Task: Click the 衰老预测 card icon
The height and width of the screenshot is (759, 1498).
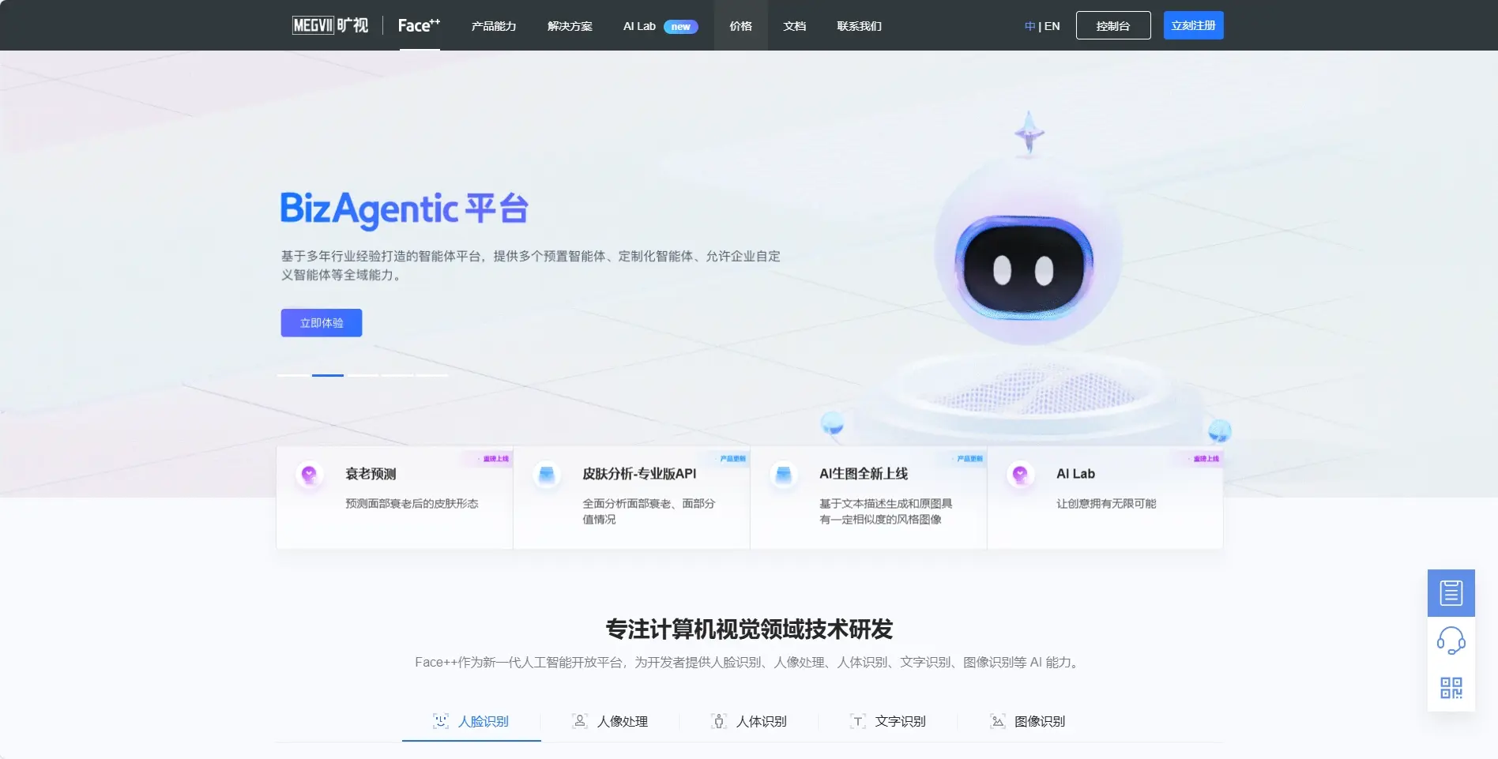Action: 309,475
